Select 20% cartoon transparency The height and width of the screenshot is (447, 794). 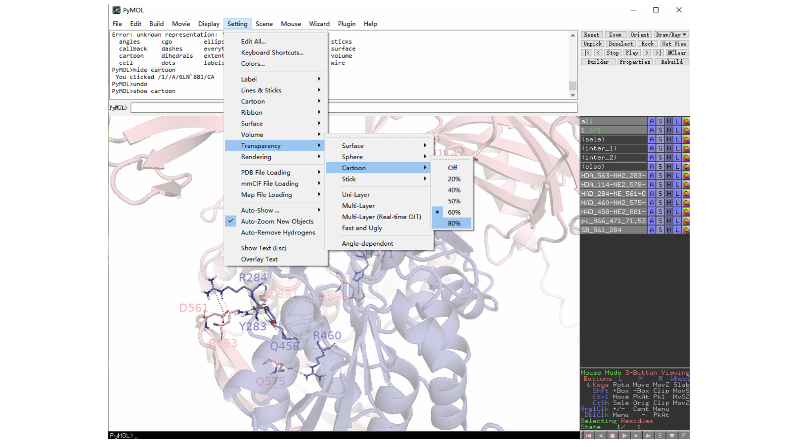[452, 179]
